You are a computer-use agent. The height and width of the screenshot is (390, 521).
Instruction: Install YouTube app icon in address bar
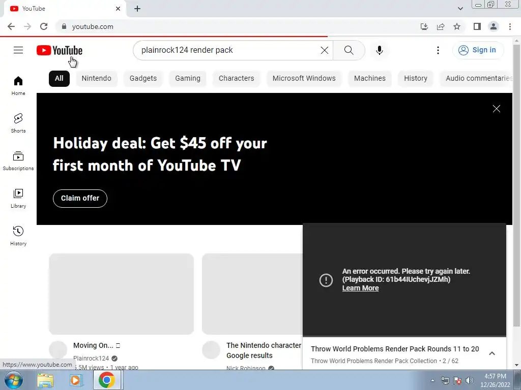pos(424,26)
